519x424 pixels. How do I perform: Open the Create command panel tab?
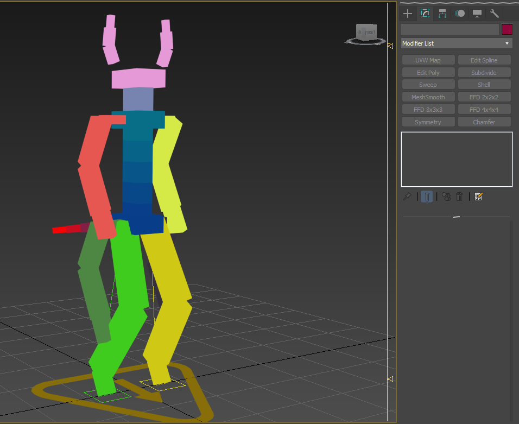[408, 14]
